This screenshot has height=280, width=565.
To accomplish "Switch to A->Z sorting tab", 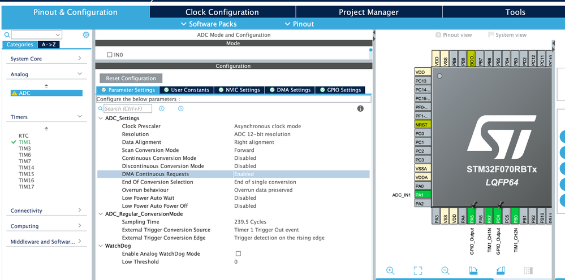I will coord(49,45).
